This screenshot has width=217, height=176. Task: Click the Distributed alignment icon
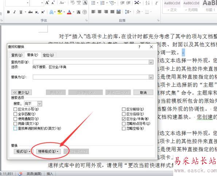tap(119, 12)
